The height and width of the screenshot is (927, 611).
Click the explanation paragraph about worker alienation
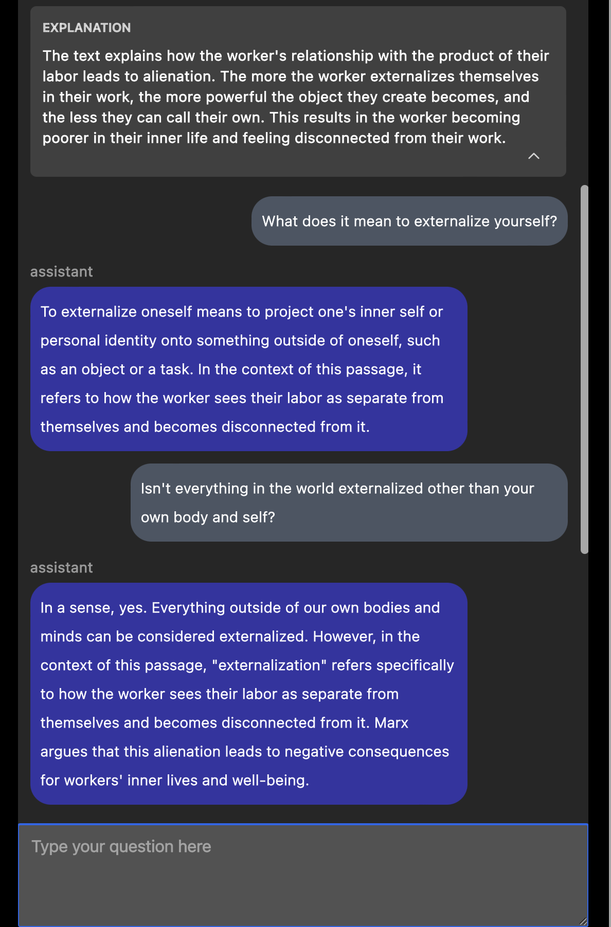click(x=296, y=97)
